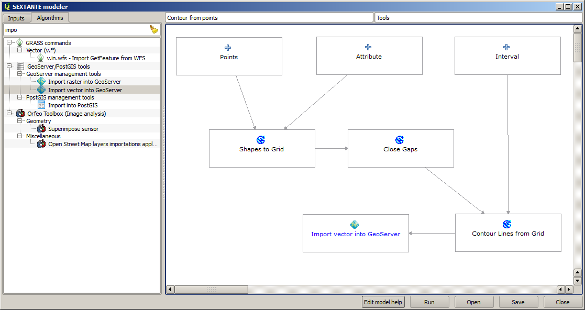
Task: Click GeoServer icon in Import vector node
Action: point(355,225)
